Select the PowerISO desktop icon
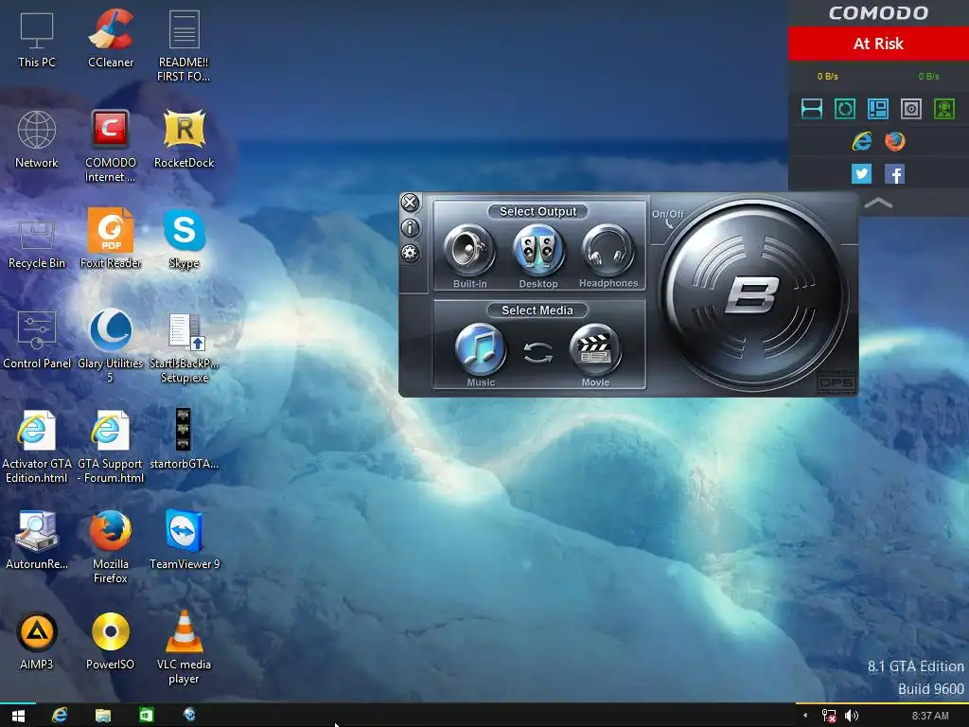This screenshot has width=969, height=727. tap(111, 641)
